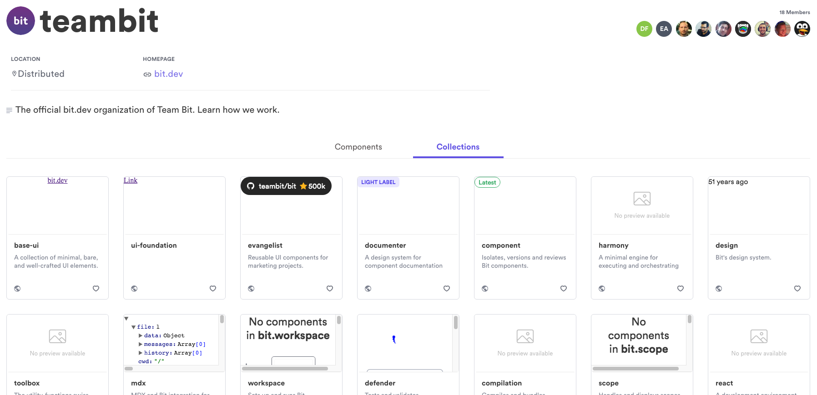Click the Link hyperlink in ui-foundation preview

(x=131, y=180)
